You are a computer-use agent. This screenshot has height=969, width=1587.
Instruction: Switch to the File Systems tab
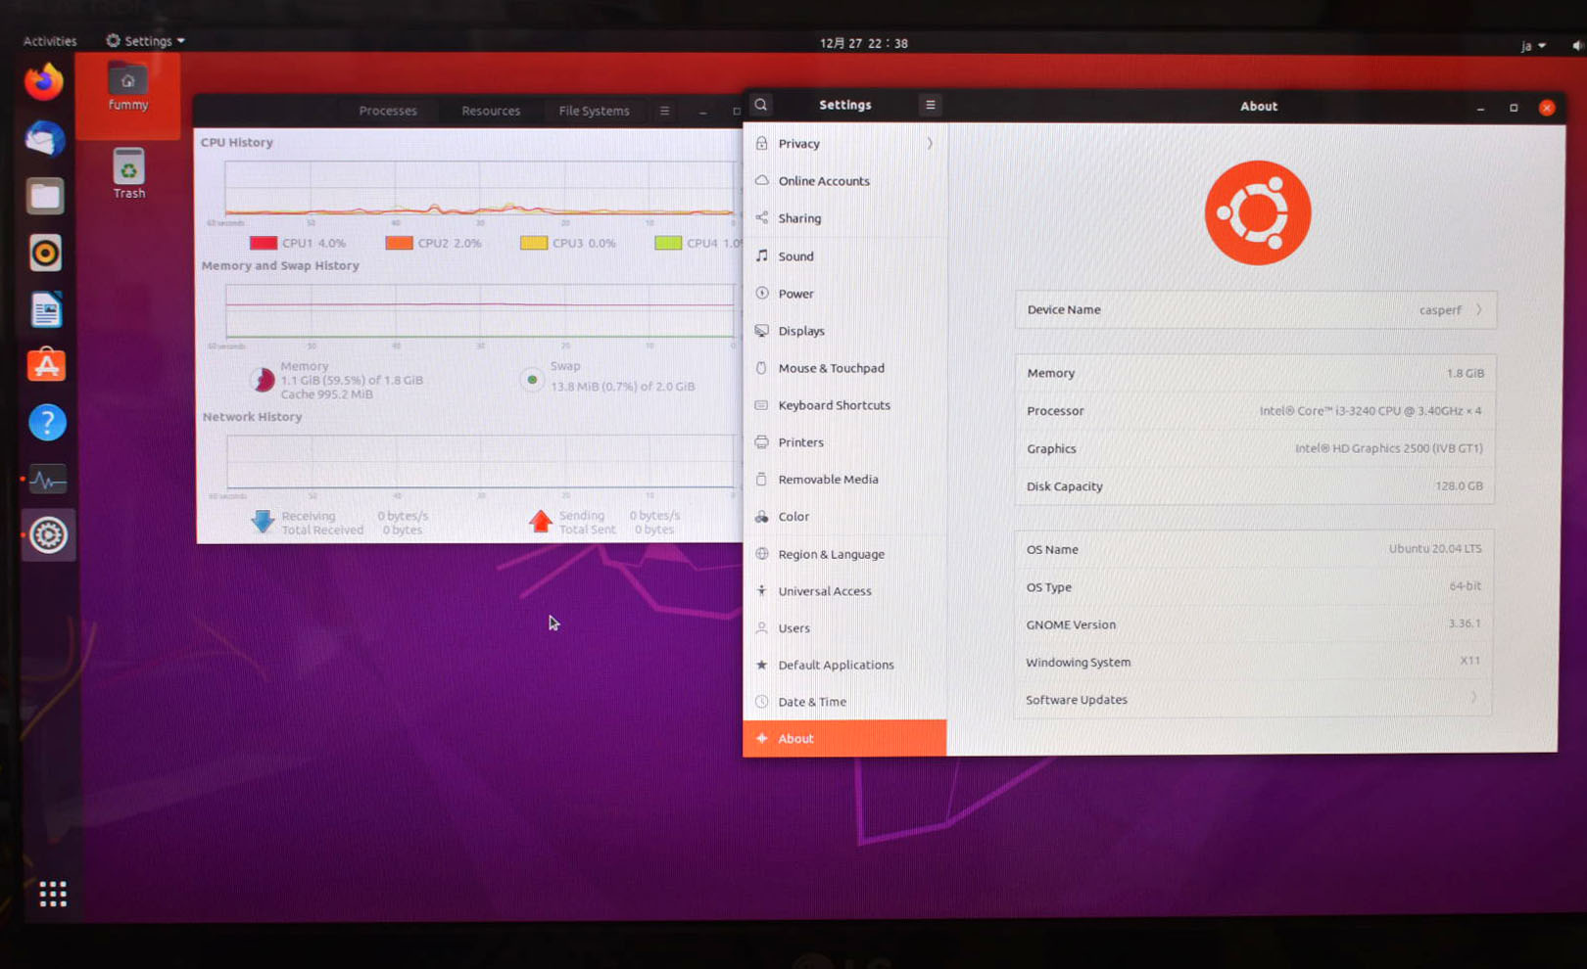[594, 111]
